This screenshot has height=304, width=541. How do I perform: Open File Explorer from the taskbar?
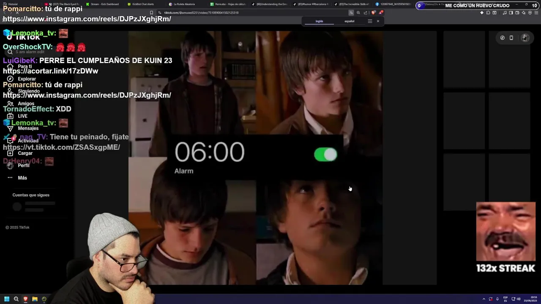click(35, 299)
